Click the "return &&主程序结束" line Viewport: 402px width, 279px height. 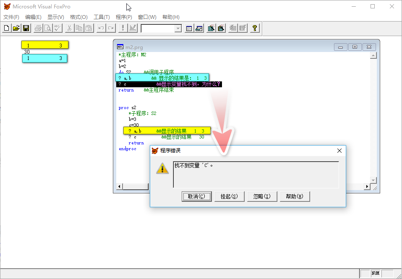[x=146, y=90]
